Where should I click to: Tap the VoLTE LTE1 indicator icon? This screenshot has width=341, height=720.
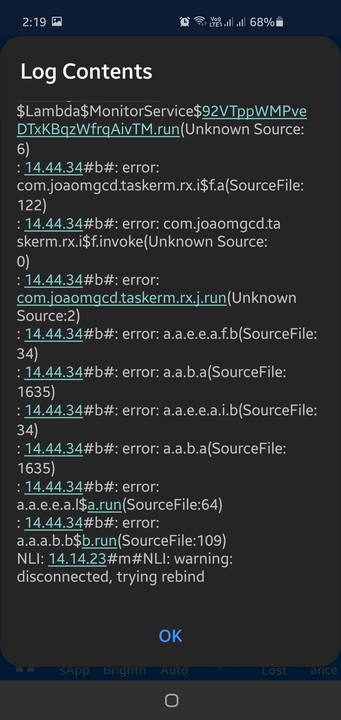tap(216, 22)
